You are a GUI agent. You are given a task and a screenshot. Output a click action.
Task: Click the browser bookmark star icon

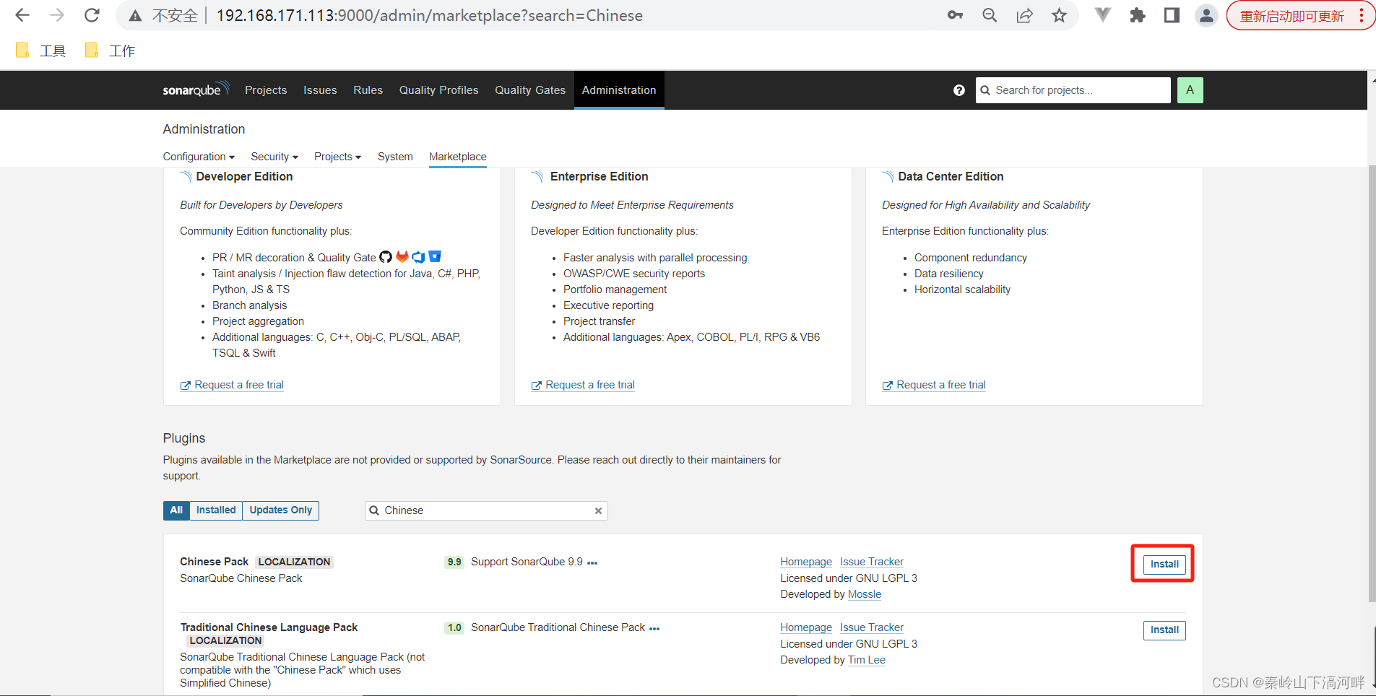tap(1059, 15)
